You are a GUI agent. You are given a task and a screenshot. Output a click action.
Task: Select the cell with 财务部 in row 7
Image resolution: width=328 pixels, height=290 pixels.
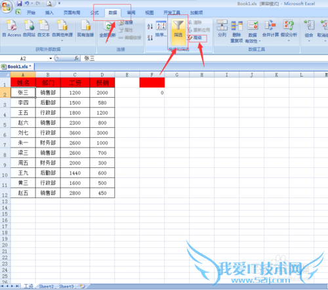[x=48, y=143]
